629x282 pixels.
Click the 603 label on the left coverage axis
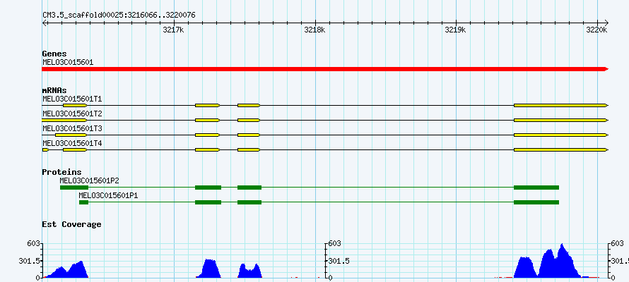(33, 243)
